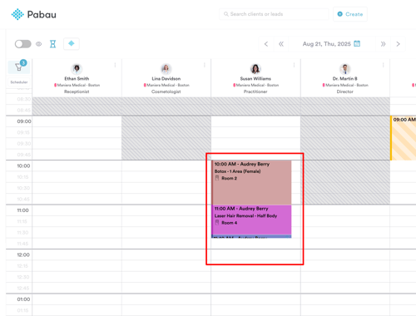The width and height of the screenshot is (416, 316).
Task: Toggle the eye visibility icon
Action: 39,44
